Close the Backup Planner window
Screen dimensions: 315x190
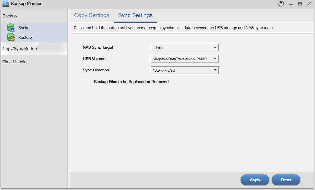(309, 4)
